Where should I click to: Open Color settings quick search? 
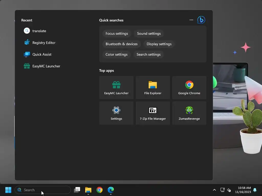pos(116,55)
